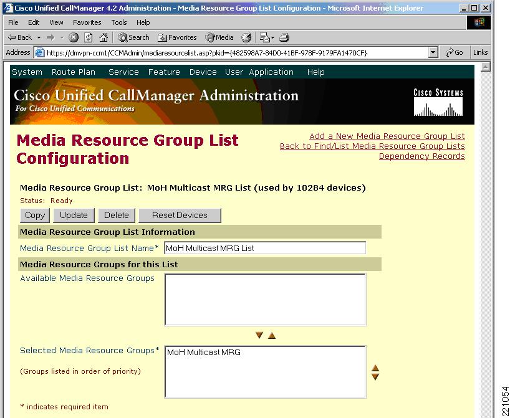The width and height of the screenshot is (510, 418).
Task: Click the Go button beside the address bar
Action: pos(455,52)
